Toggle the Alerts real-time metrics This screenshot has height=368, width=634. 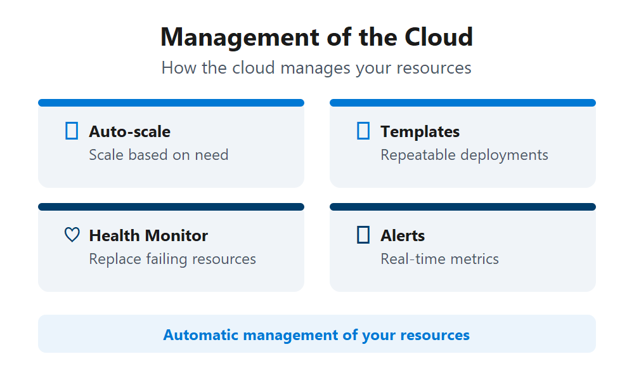[x=463, y=247]
